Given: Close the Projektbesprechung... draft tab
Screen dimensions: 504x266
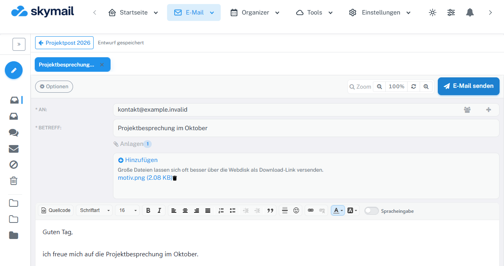Looking at the screenshot, I should point(102,64).
